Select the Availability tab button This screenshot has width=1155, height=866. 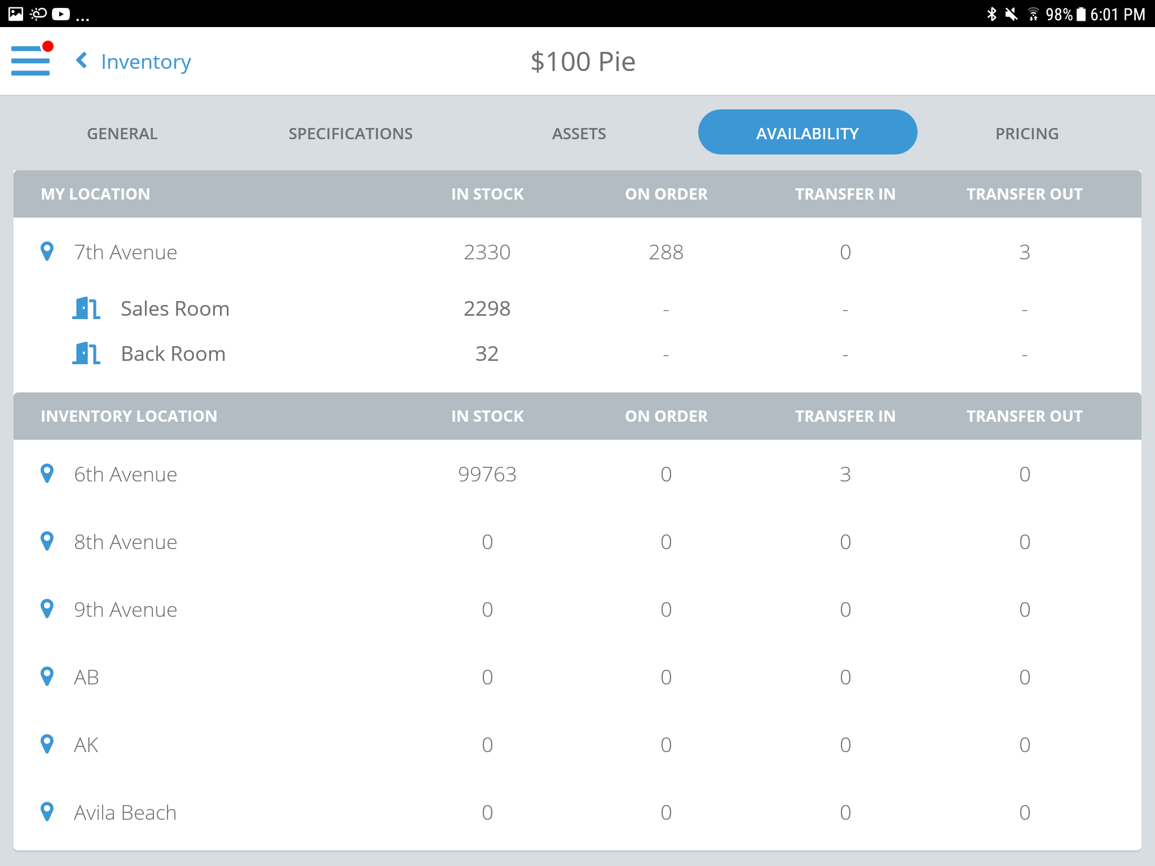[808, 132]
